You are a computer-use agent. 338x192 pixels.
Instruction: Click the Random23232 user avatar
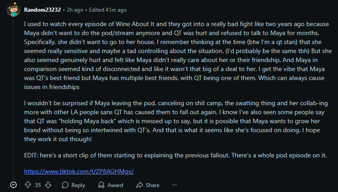coord(13,9)
